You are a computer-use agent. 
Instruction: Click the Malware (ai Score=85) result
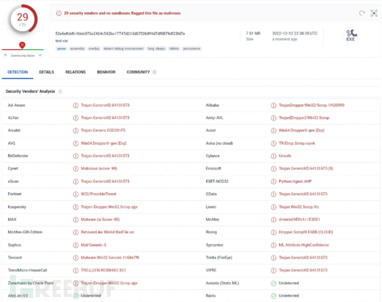click(100, 219)
